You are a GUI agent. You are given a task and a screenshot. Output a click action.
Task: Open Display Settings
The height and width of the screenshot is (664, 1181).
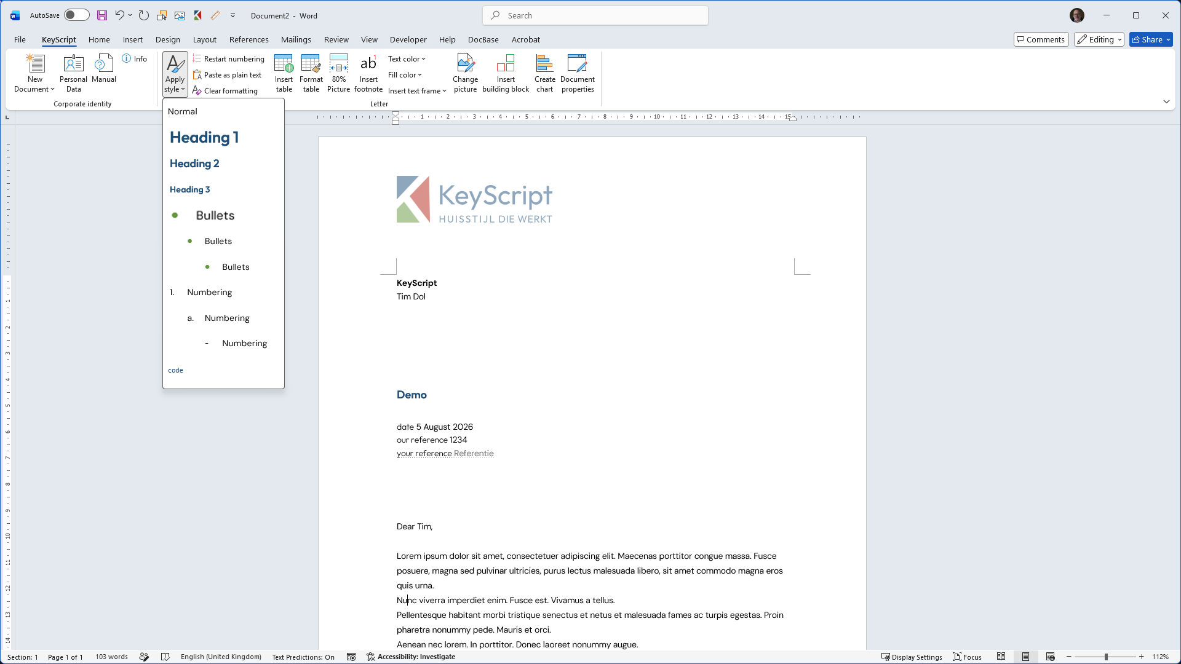912,657
